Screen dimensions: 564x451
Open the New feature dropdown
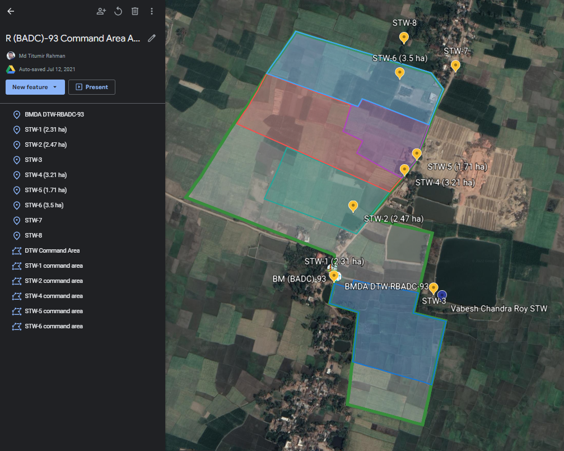point(35,87)
